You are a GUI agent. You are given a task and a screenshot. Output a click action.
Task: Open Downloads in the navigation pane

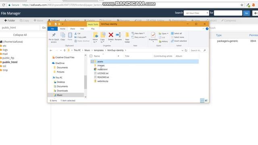(x=62, y=91)
